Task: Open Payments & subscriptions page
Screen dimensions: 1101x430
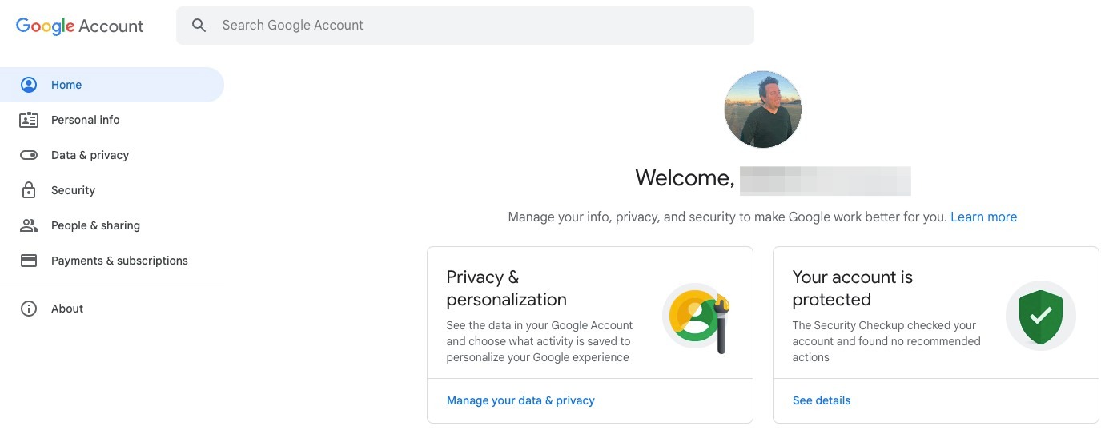Action: click(x=119, y=261)
